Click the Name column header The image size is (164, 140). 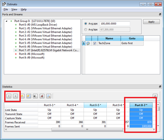tap(109, 38)
